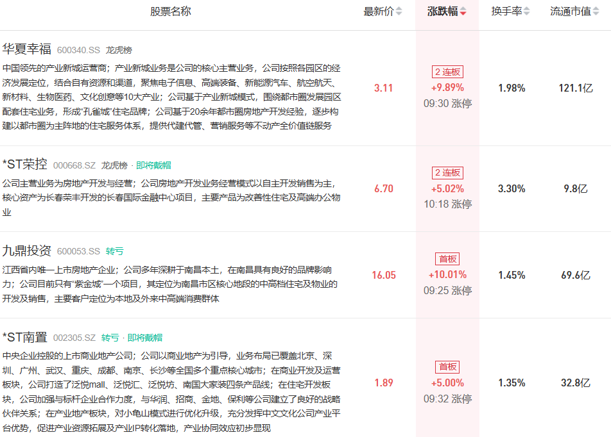Click 10:18 涨停 time
The image size is (611, 437).
448,204
